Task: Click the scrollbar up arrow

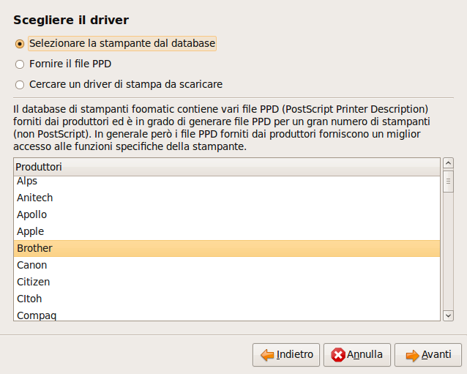Action: (x=448, y=163)
